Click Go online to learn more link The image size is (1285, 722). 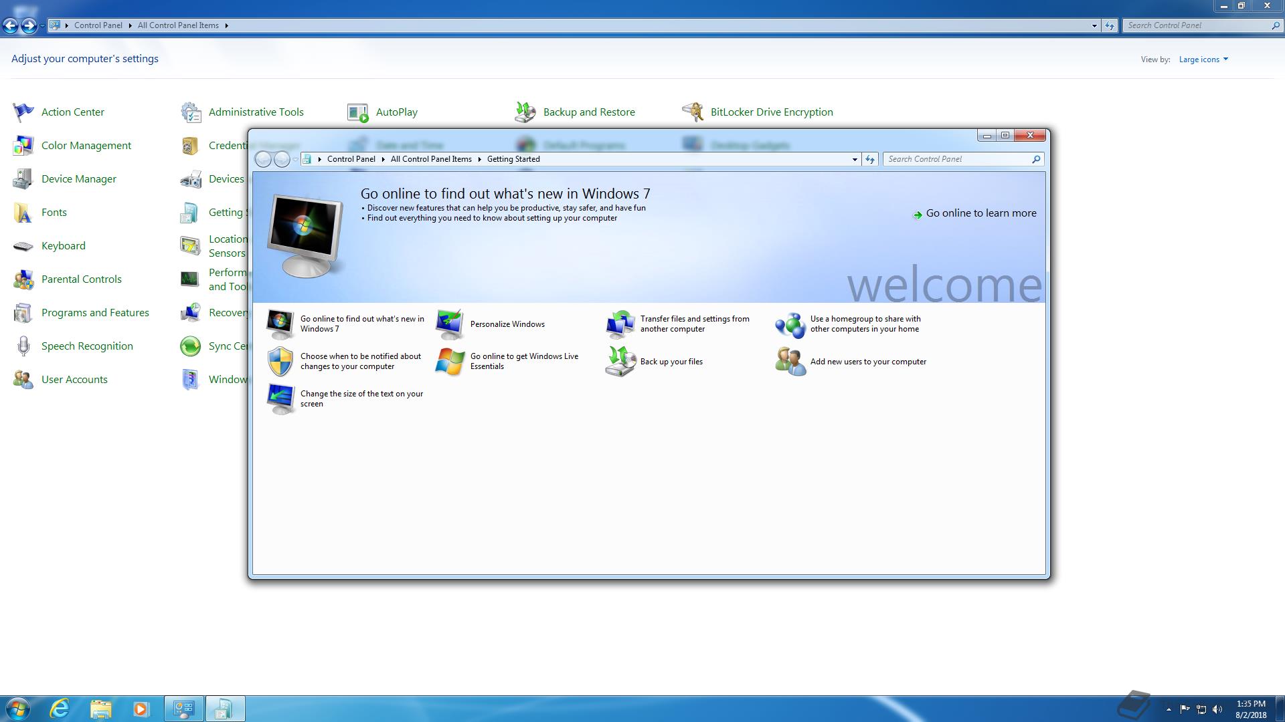click(975, 213)
